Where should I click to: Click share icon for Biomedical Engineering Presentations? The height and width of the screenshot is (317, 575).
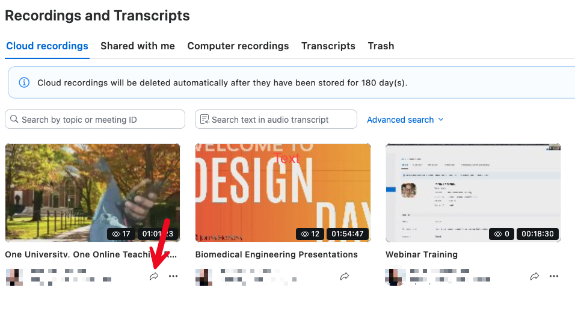tap(345, 276)
